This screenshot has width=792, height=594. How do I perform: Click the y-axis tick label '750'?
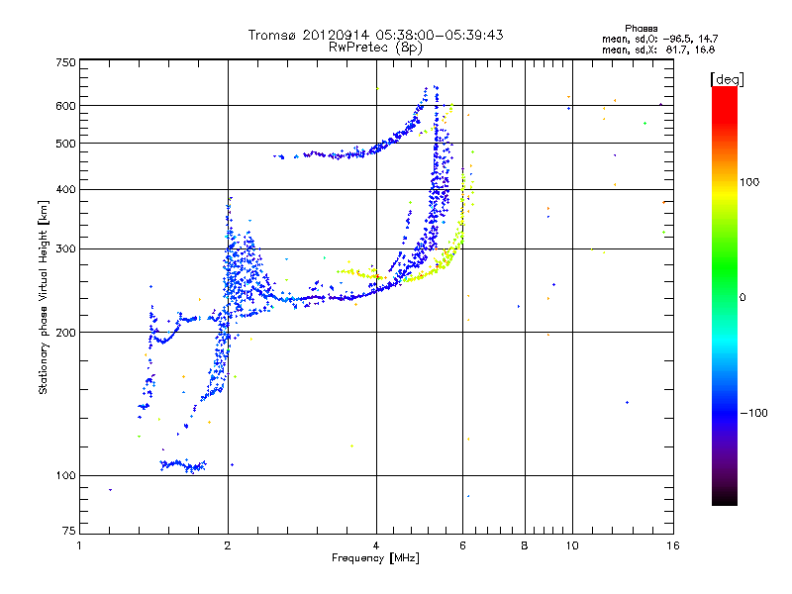[x=65, y=62]
